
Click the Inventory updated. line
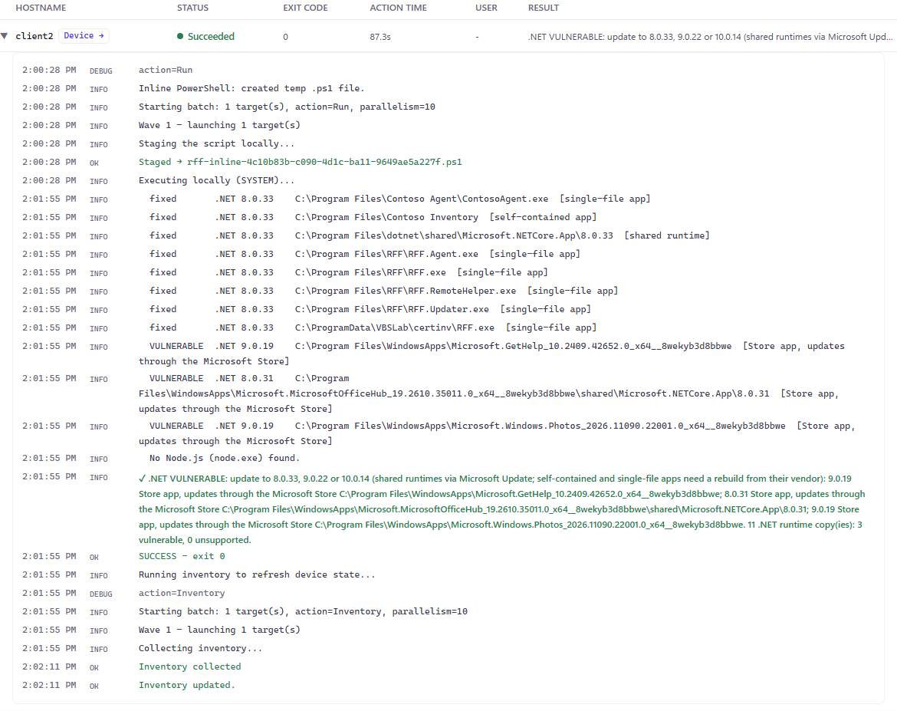[x=186, y=685]
